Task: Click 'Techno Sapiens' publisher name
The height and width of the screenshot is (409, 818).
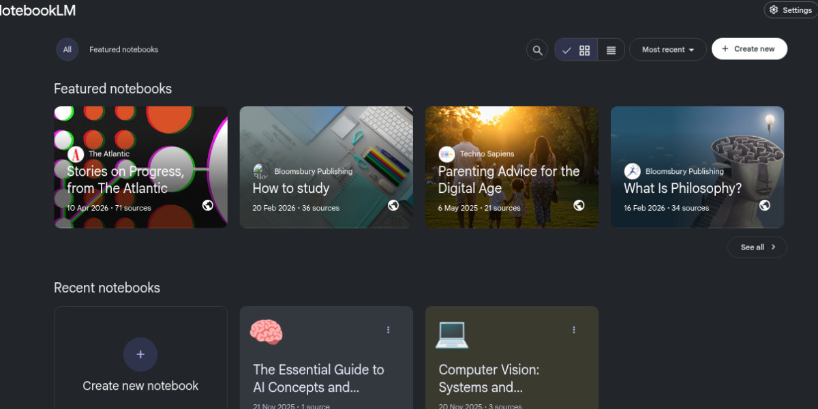Action: click(487, 154)
